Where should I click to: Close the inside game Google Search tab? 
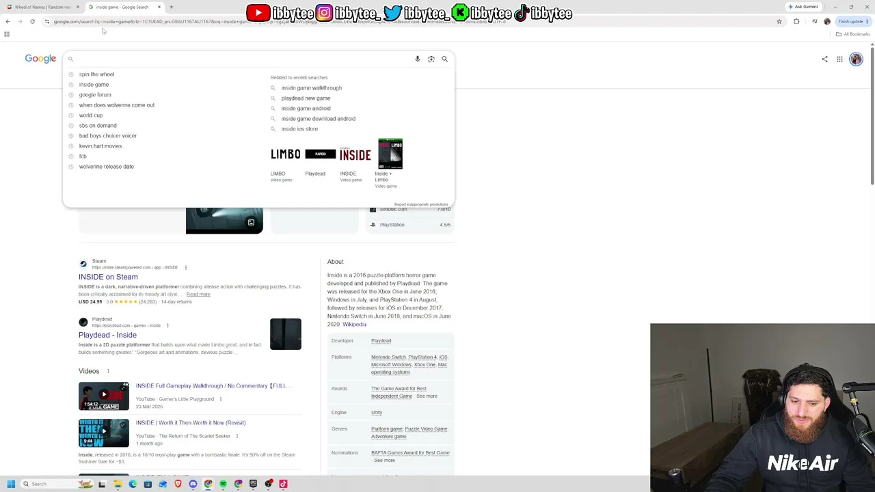(159, 7)
